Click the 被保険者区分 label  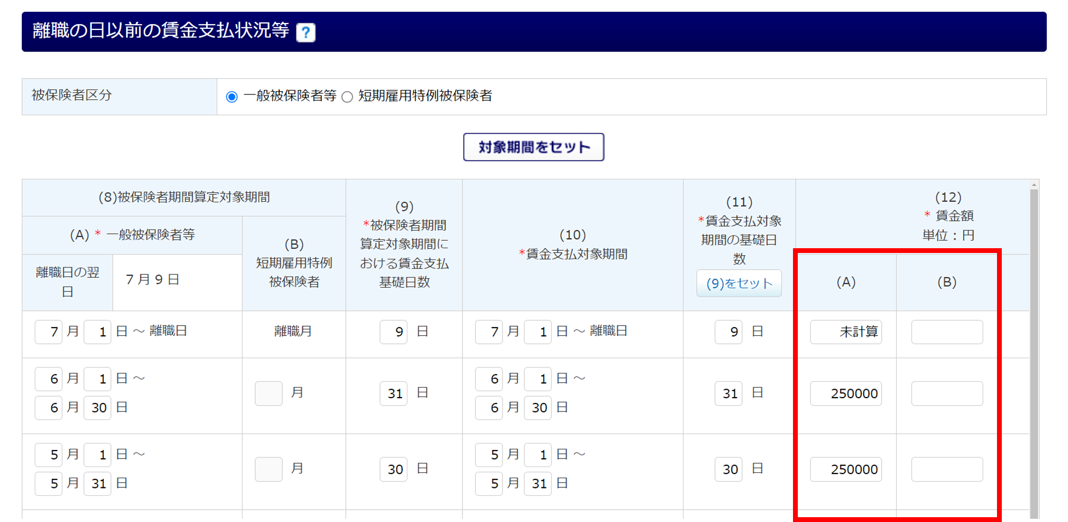click(72, 95)
